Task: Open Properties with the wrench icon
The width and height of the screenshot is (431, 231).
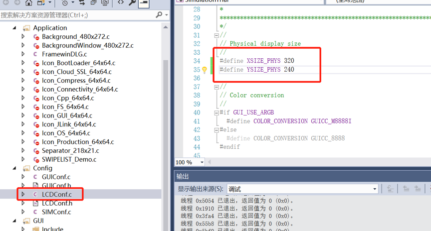Action: tap(132, 2)
